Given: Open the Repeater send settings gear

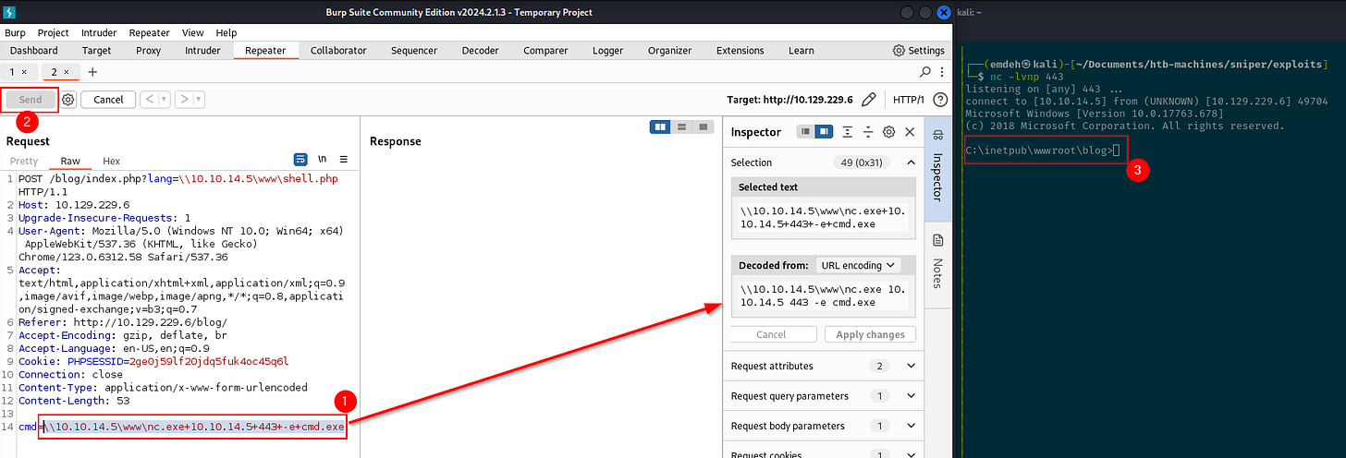Looking at the screenshot, I should tap(68, 99).
